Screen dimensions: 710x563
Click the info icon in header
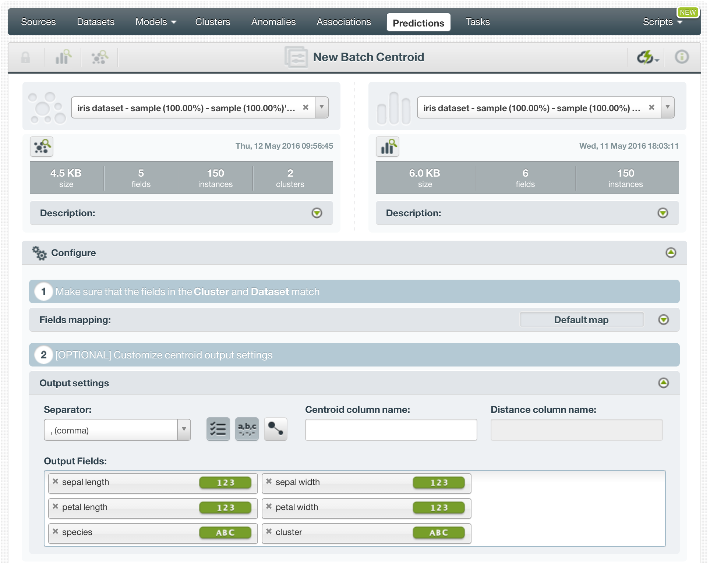pyautogui.click(x=682, y=57)
